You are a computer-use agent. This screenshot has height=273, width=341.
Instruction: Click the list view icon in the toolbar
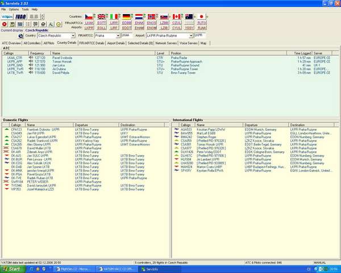pos(28,24)
